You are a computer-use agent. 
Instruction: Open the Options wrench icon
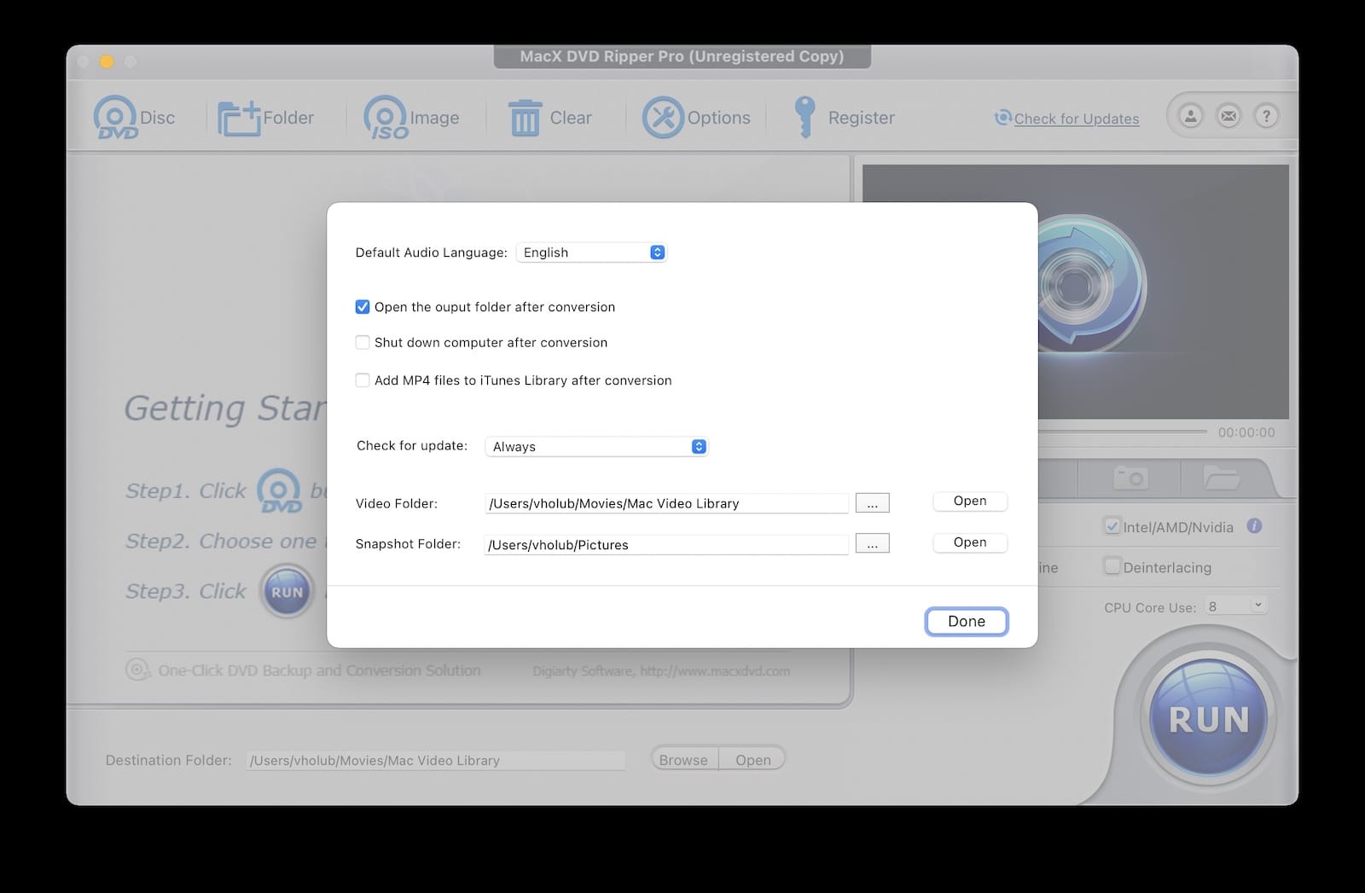pos(664,118)
